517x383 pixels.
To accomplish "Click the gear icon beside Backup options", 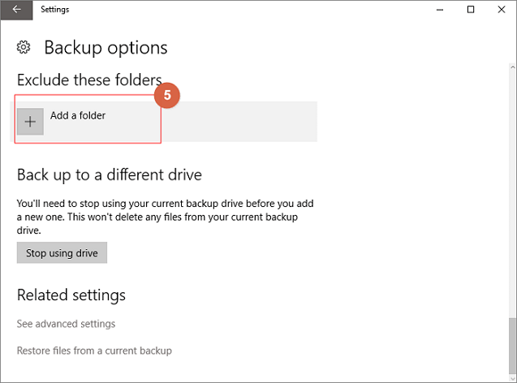I will tap(24, 47).
